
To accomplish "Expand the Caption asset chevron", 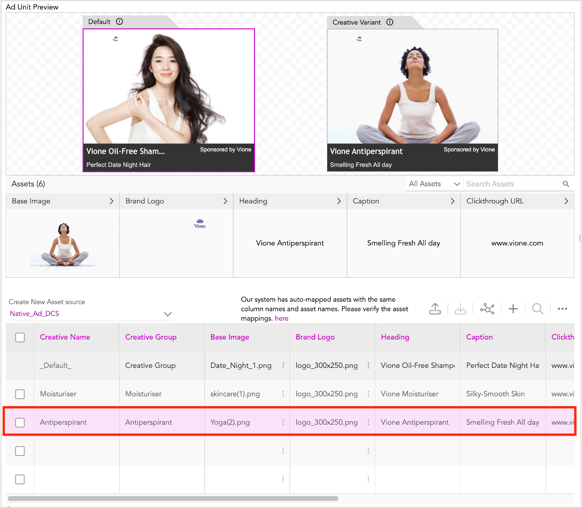I will [x=452, y=201].
